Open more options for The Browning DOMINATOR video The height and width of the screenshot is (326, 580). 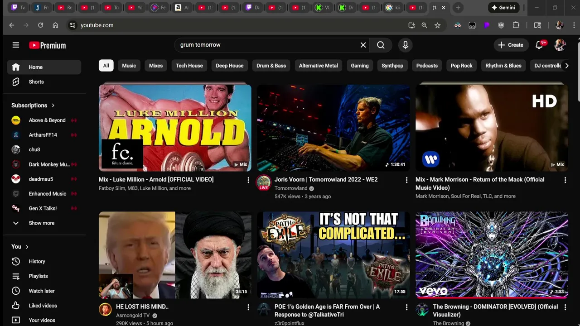click(565, 307)
